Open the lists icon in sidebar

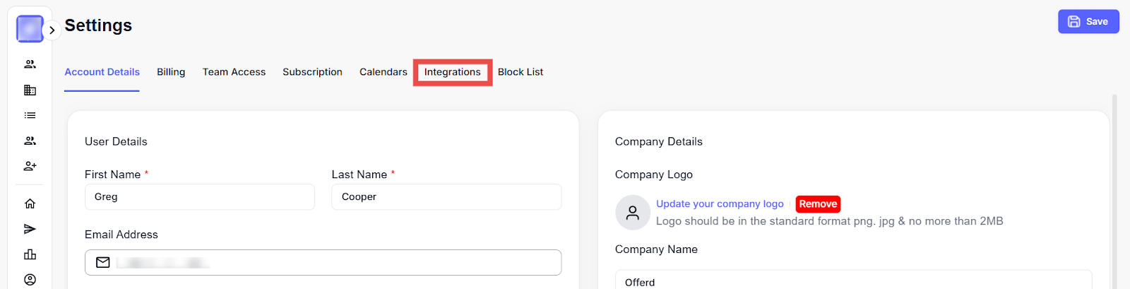pos(30,115)
